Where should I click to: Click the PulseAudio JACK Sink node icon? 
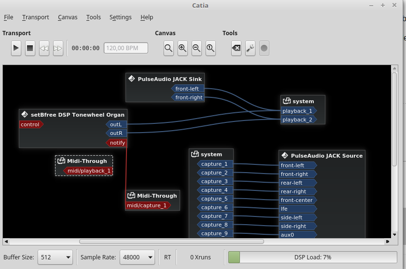[x=131, y=79]
